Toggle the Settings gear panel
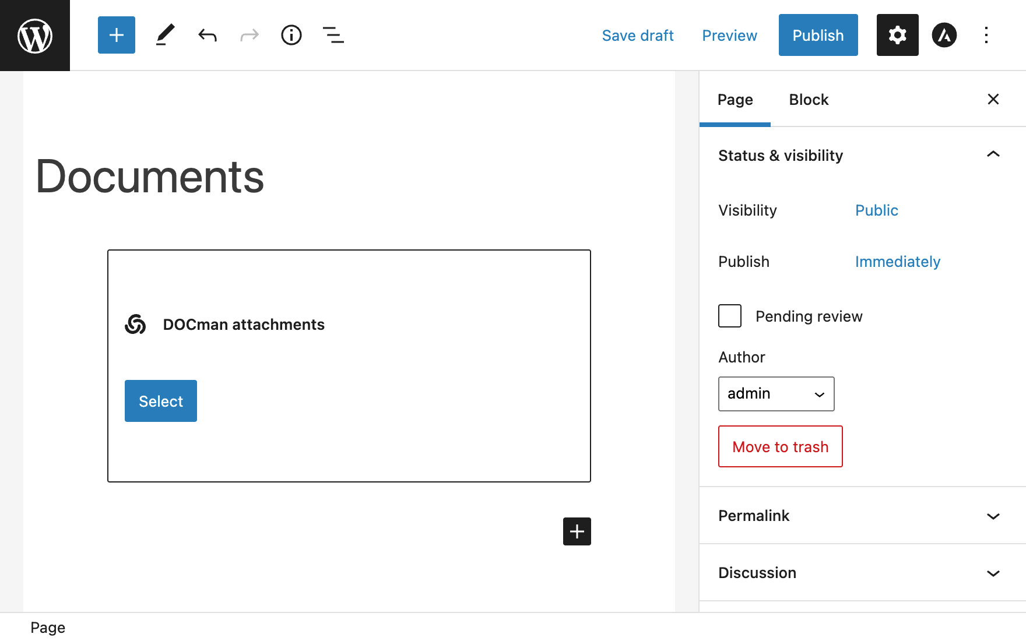1026x641 pixels. pos(897,35)
